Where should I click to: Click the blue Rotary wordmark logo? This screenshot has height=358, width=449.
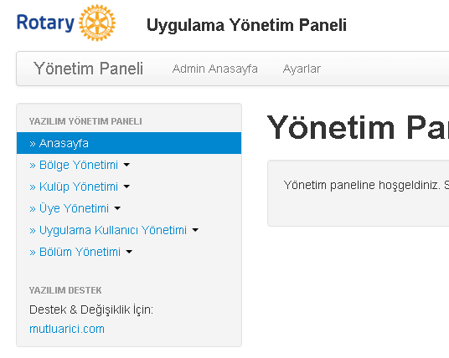coord(45,23)
